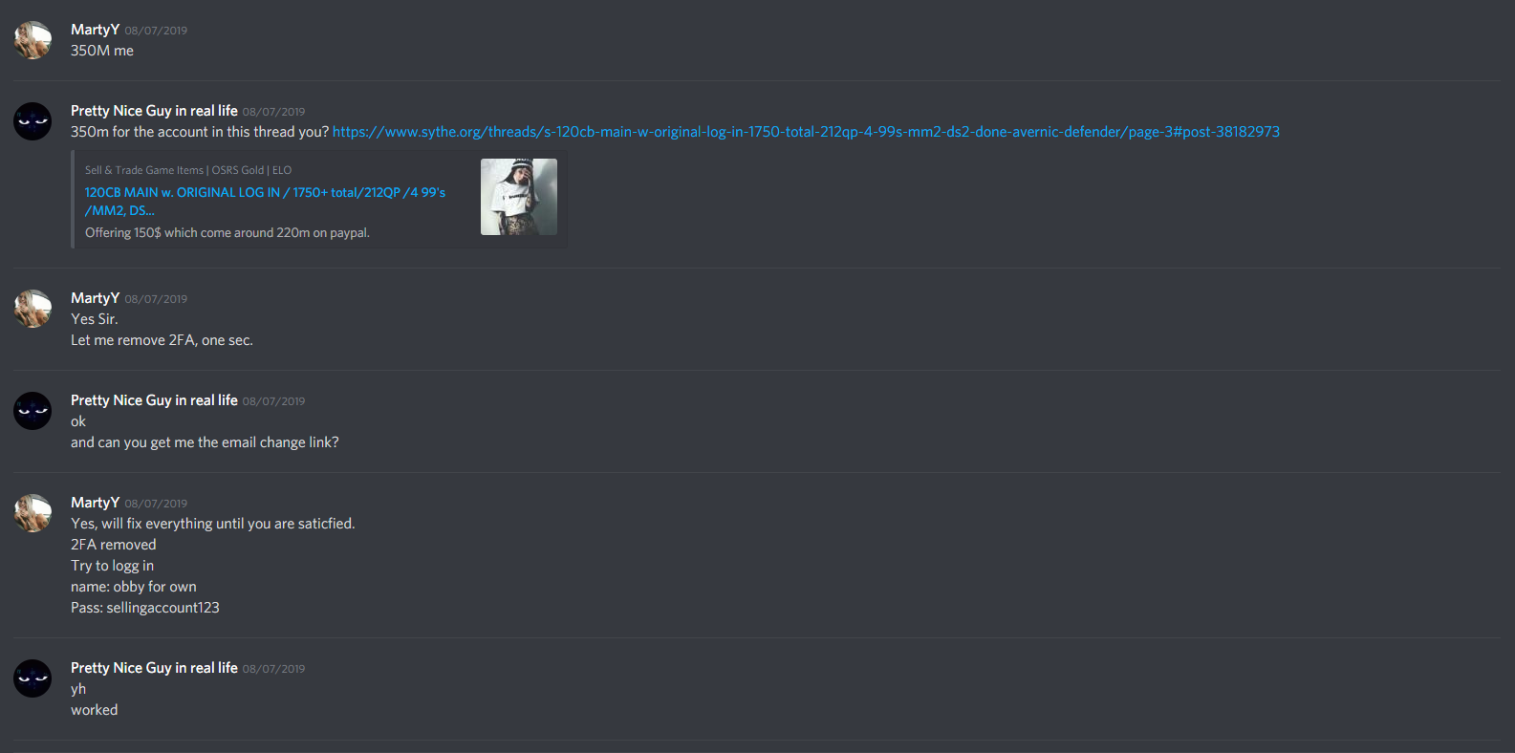This screenshot has height=753, width=1515.
Task: Click Pretty Nice Guy avatar beside the "worked" message
Action: 32,678
